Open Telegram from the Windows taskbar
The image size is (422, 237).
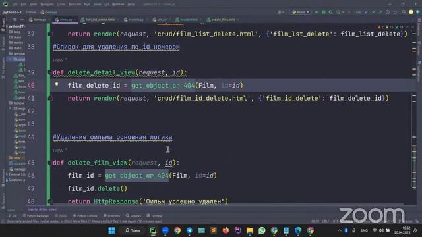coord(189,230)
